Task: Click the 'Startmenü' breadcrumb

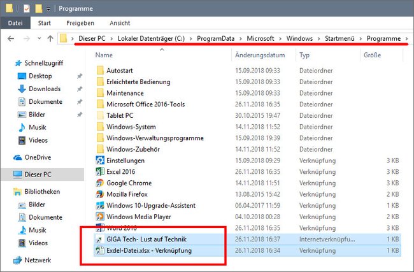Action: coord(339,39)
